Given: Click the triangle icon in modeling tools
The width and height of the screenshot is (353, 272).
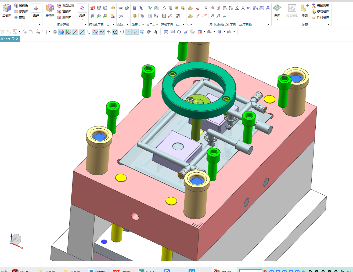Looking at the screenshot, I should click(x=164, y=8).
